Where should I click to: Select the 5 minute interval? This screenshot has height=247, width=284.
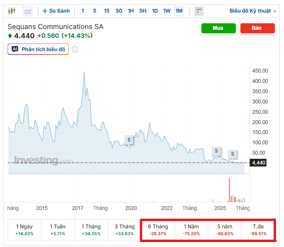[x=94, y=11]
